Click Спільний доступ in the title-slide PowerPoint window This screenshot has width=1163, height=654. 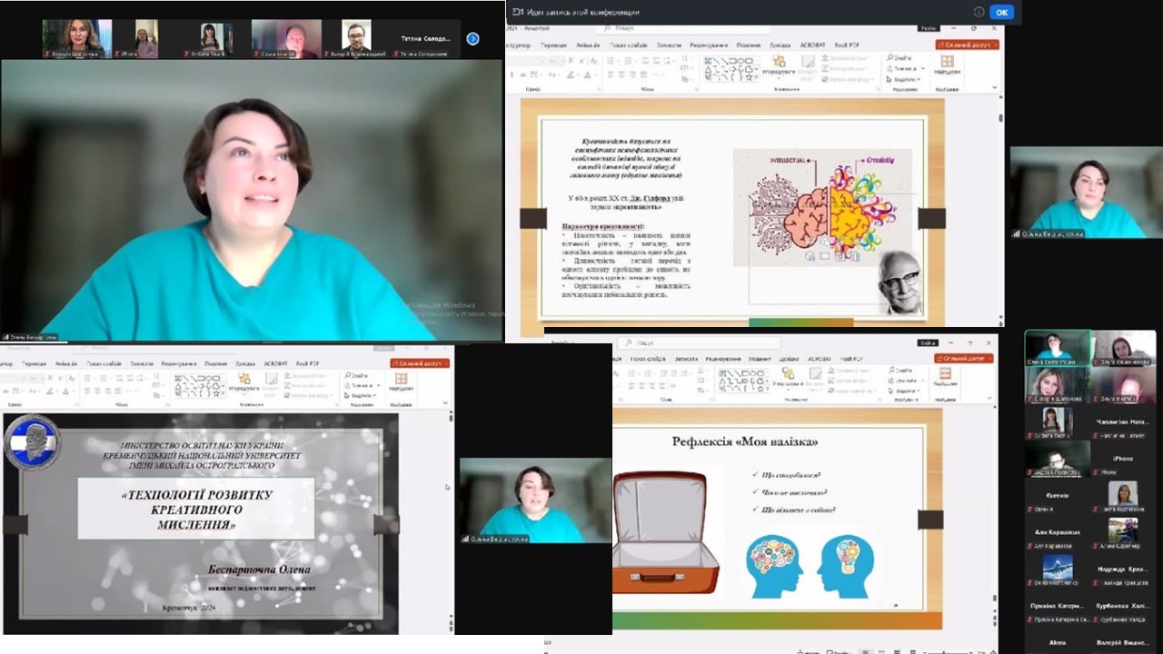coord(420,363)
